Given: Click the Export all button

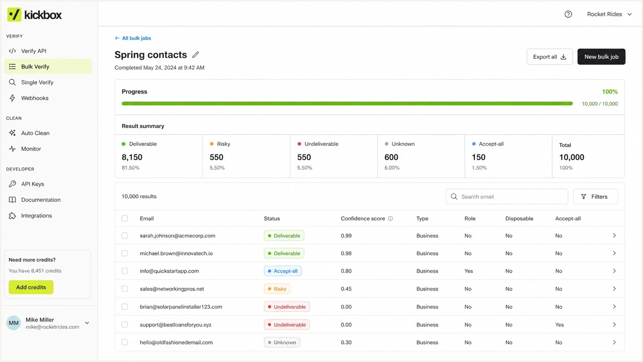Looking at the screenshot, I should pyautogui.click(x=550, y=57).
